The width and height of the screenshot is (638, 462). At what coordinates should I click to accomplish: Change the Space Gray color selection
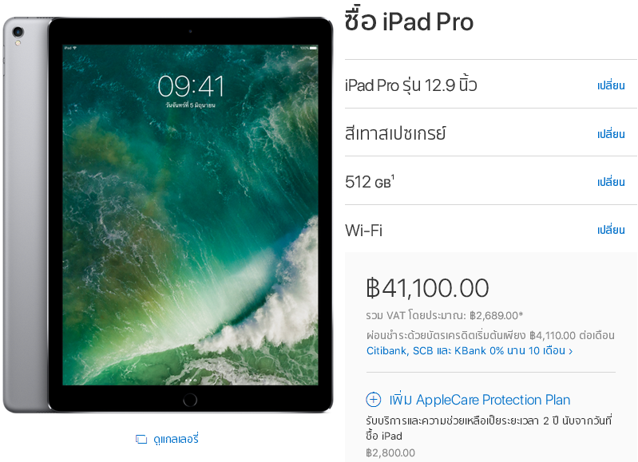click(611, 134)
